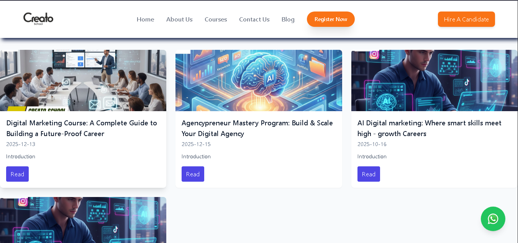Open the Contact Us page

pos(254,19)
